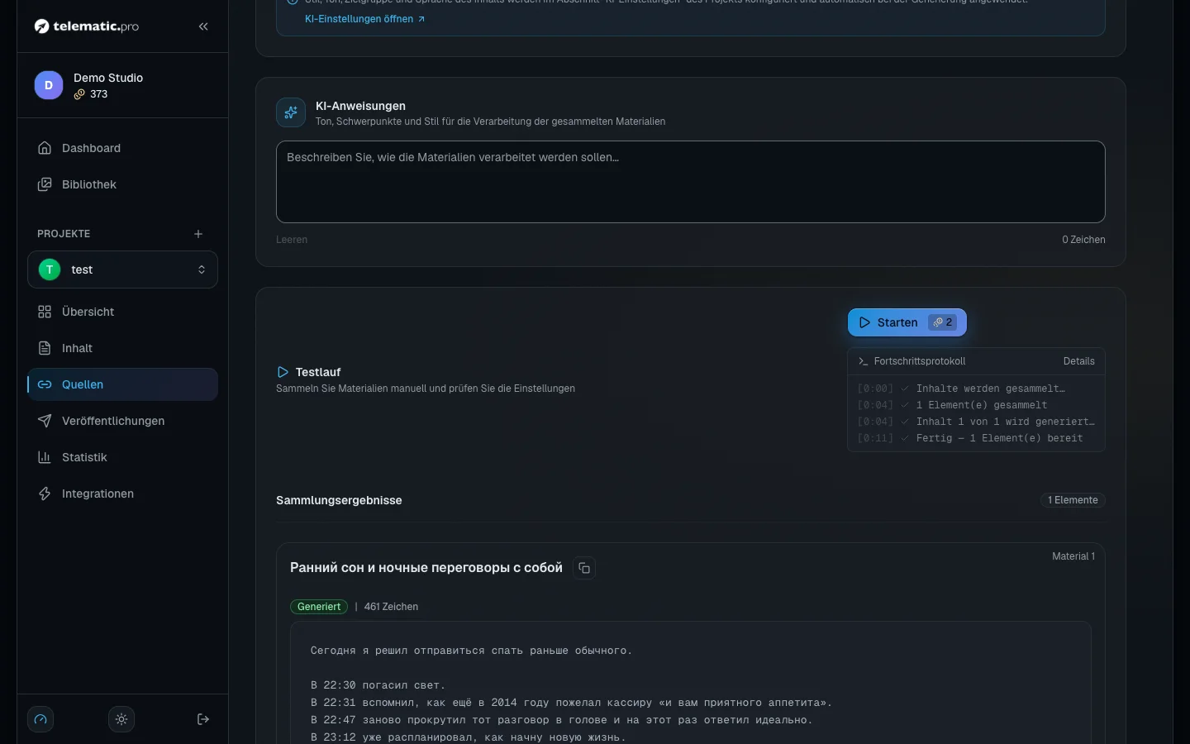Toggle the light/dark theme sun icon
Viewport: 1190px width, 744px height.
point(121,719)
